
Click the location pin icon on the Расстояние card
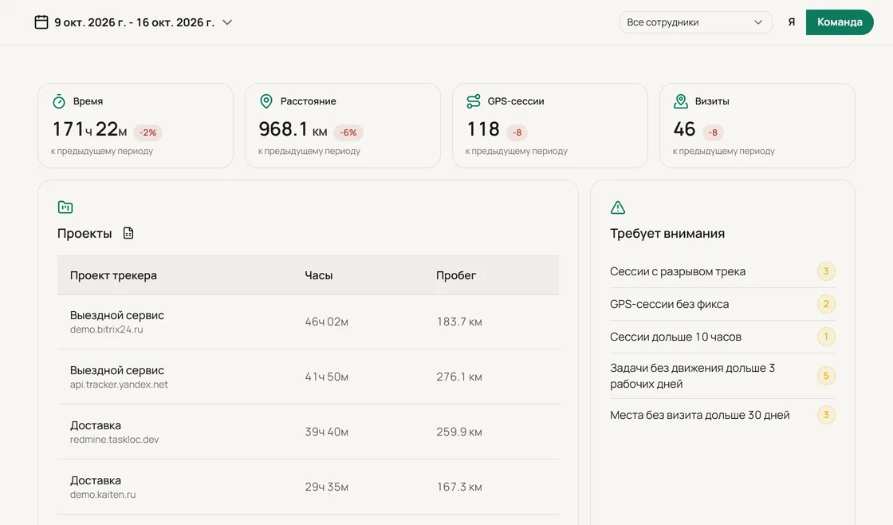(x=266, y=101)
